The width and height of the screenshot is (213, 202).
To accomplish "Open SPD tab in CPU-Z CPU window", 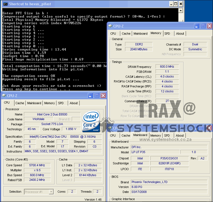I will (x=61, y=103).
